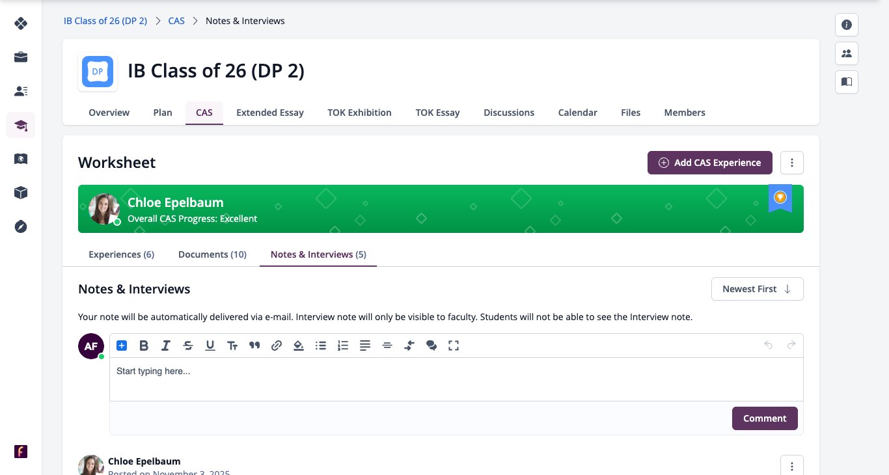This screenshot has width=889, height=475.
Task: Insert a numbered list
Action: pos(343,346)
